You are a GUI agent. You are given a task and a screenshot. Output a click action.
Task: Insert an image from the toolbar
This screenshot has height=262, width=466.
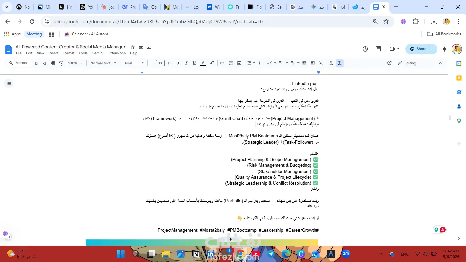click(239, 63)
